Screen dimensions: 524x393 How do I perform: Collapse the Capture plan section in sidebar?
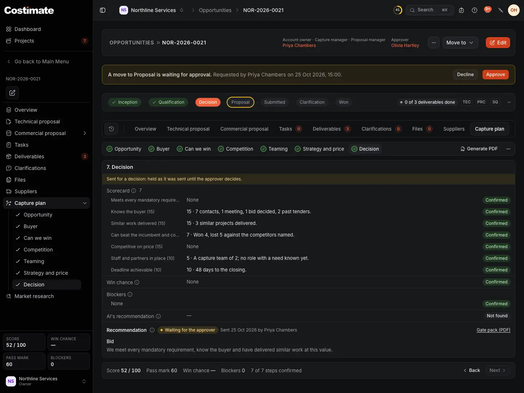click(85, 203)
